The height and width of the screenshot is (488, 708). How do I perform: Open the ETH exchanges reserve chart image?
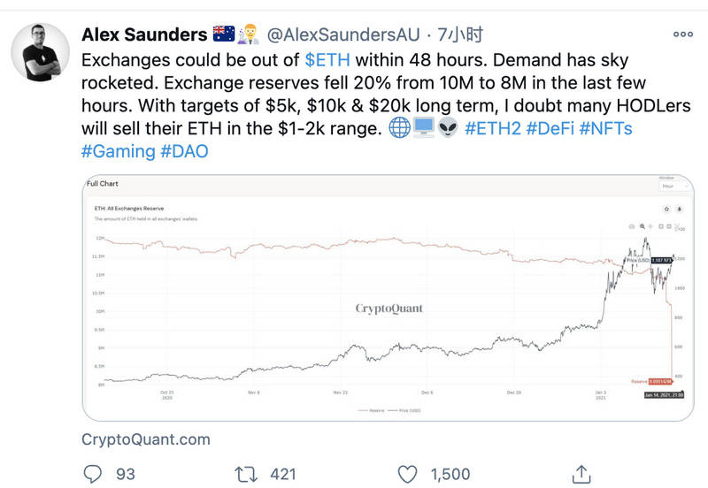coord(388,298)
